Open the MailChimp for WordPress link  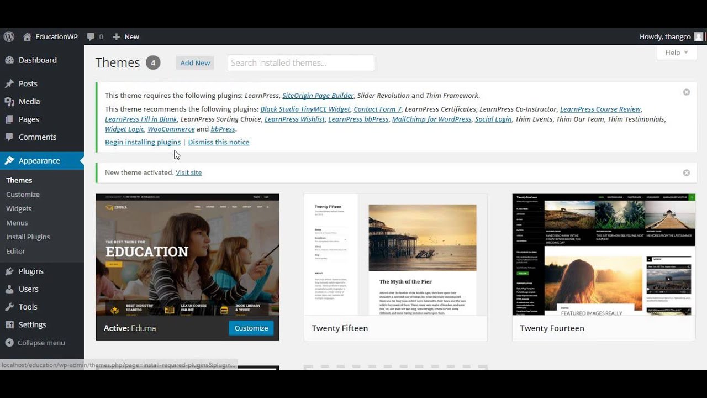tap(432, 119)
